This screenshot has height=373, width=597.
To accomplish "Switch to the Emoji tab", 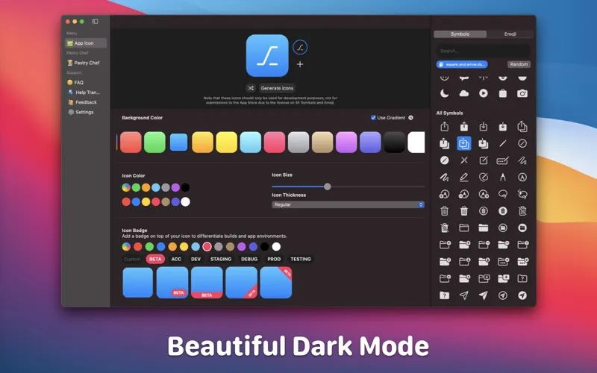I will point(510,34).
